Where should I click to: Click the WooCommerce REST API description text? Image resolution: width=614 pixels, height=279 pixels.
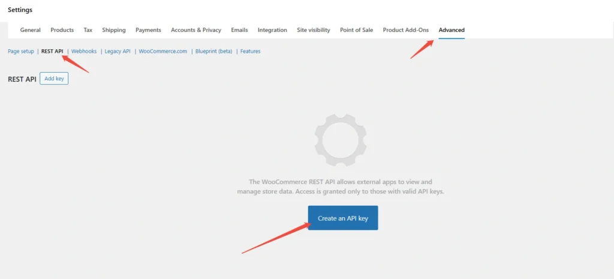tap(341, 187)
